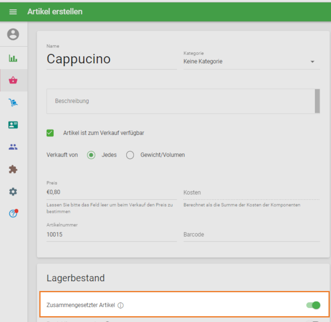Image resolution: width=331 pixels, height=322 pixels.
Task: Open the hamburger navigation menu
Action: coord(13,12)
